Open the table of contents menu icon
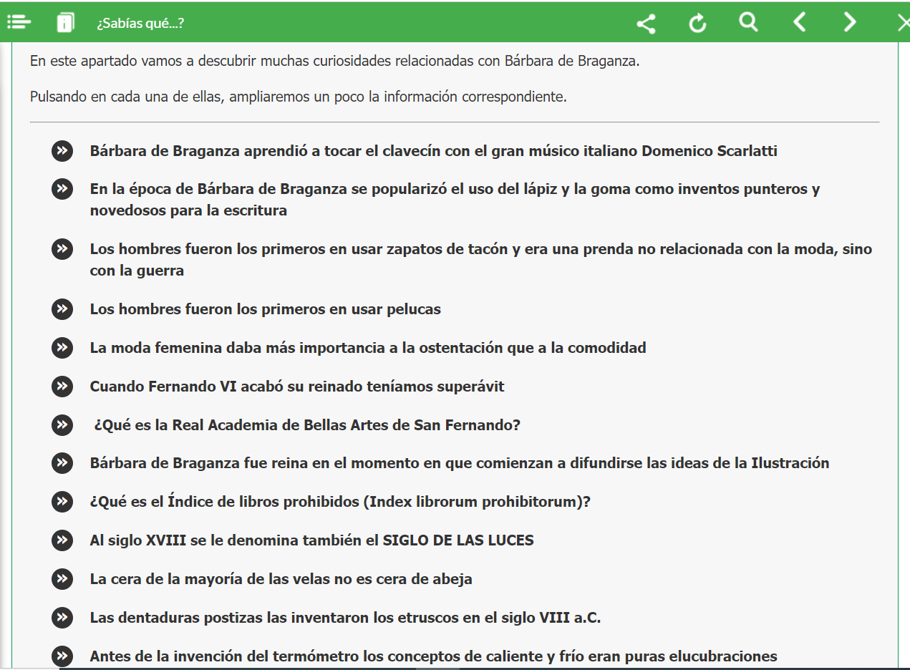This screenshot has width=910, height=670. 19,22
